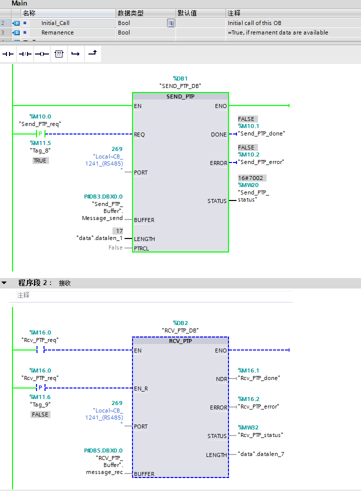Click the Initial_Call row interface icon

click(x=15, y=23)
